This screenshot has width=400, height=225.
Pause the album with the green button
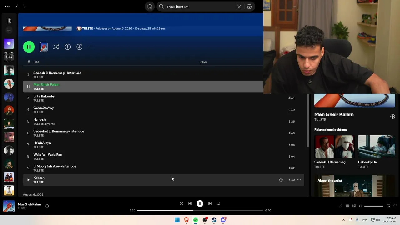pos(29,47)
